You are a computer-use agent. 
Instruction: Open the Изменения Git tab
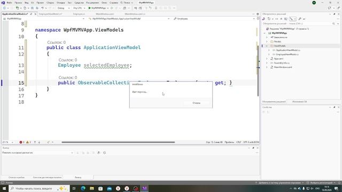point(299,102)
